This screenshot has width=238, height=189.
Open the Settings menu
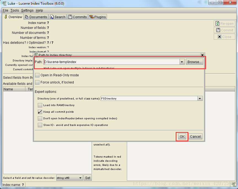(x=27, y=10)
